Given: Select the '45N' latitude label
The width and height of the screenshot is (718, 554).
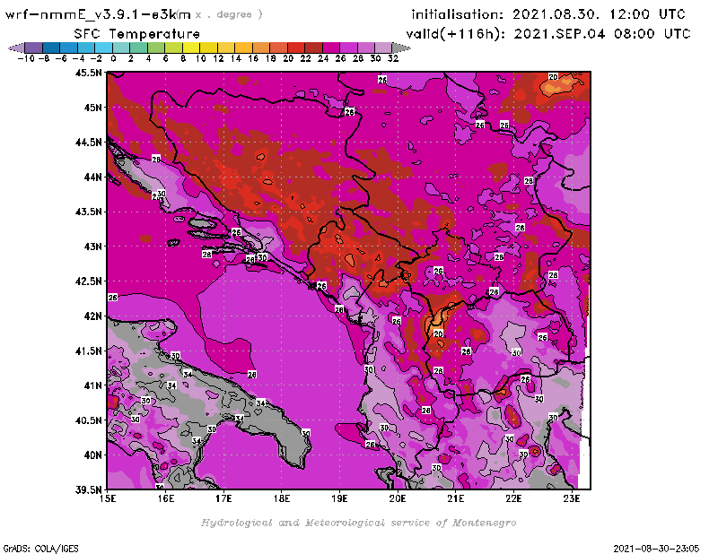Looking at the screenshot, I should (x=93, y=108).
